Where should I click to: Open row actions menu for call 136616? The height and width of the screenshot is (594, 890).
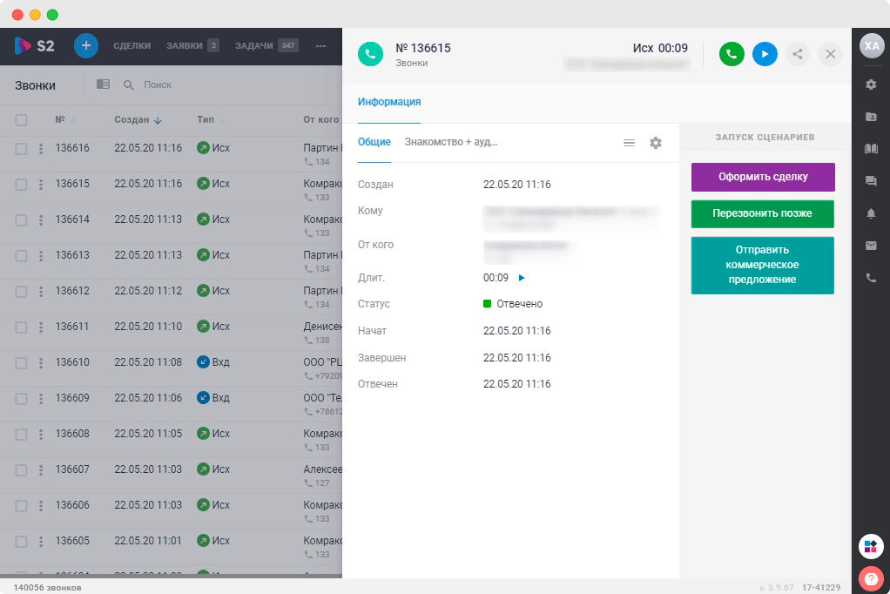(41, 149)
